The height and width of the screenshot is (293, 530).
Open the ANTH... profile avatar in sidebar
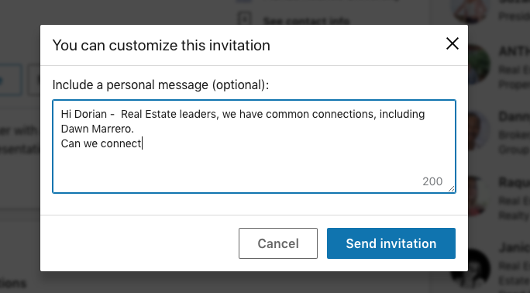477,64
